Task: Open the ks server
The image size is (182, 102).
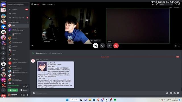Action: pyautogui.click(x=3, y=90)
